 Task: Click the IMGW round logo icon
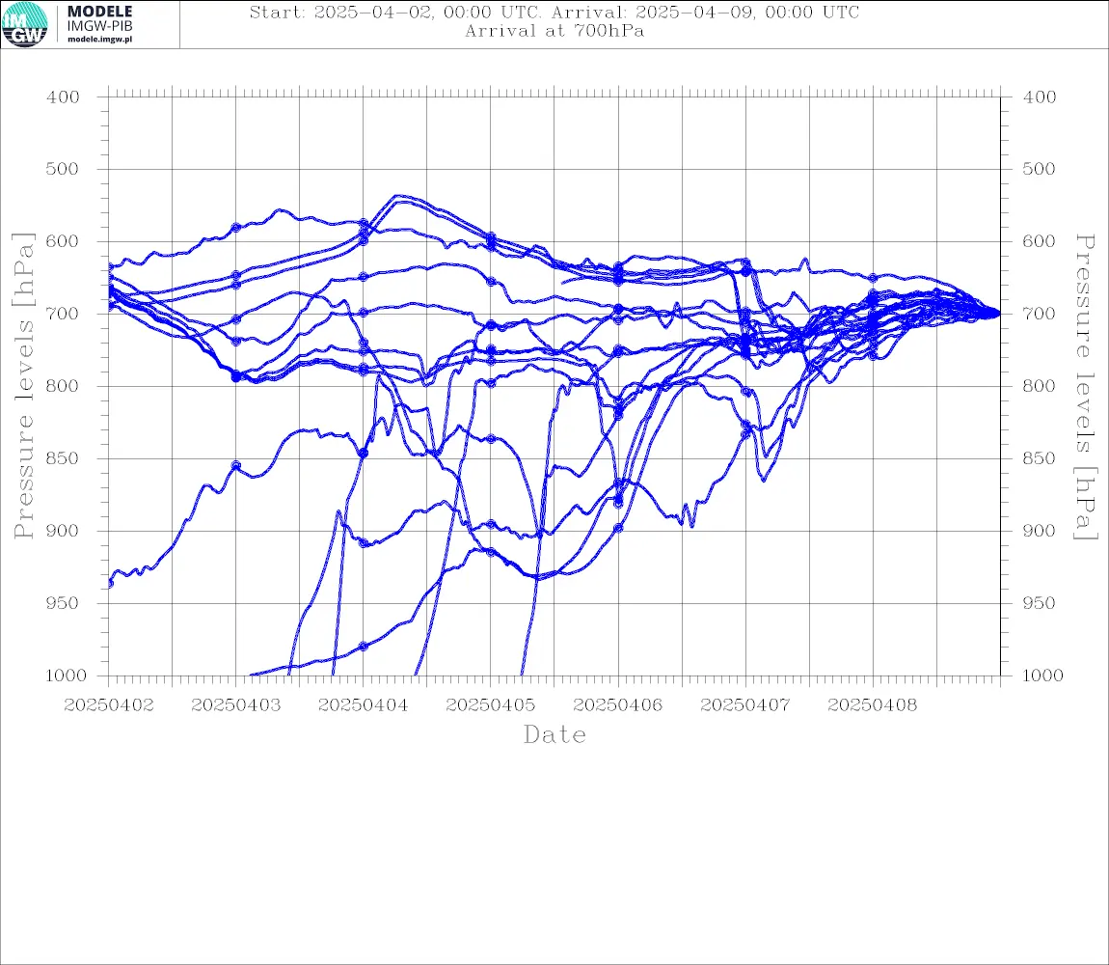pyautogui.click(x=25, y=24)
